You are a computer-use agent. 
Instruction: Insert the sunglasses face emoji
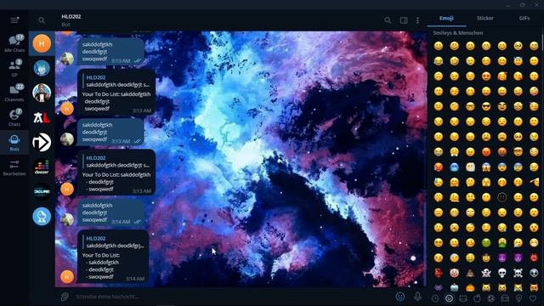pos(486,106)
